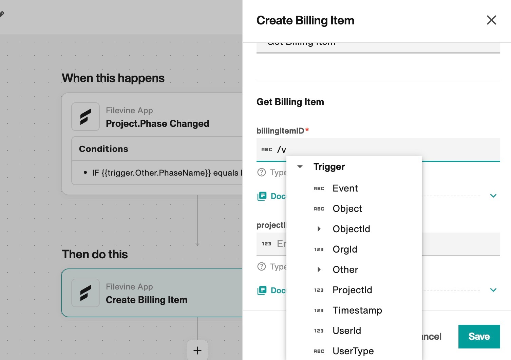Click the billingItemID field label

[x=280, y=131]
